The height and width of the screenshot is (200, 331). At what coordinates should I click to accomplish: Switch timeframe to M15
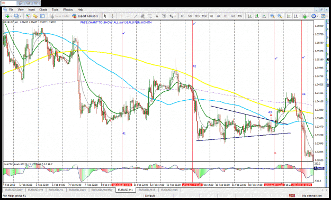coord(197,16)
